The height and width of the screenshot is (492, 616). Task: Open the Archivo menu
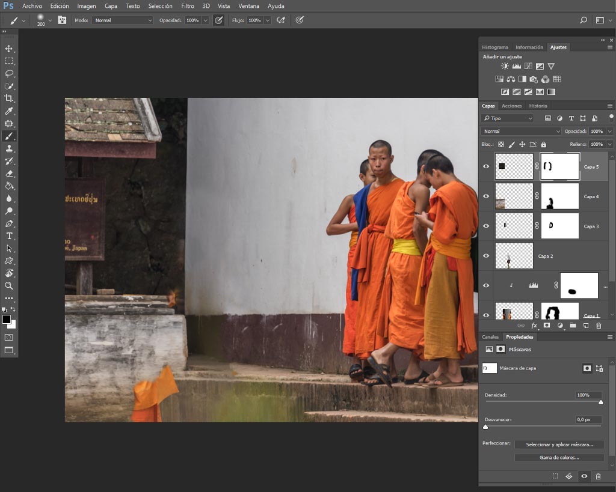click(32, 6)
